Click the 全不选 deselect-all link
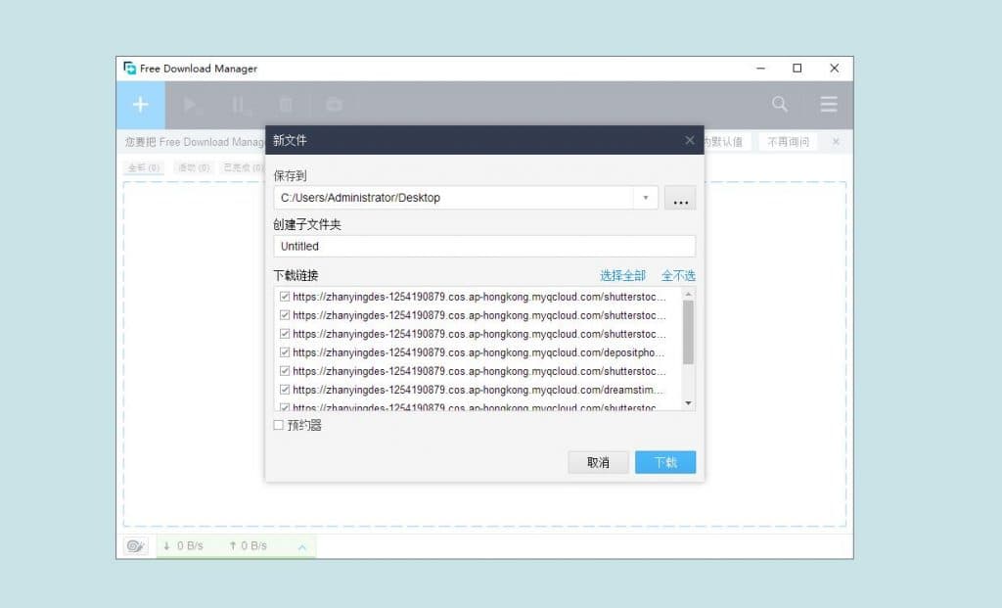1002x608 pixels. [x=678, y=275]
